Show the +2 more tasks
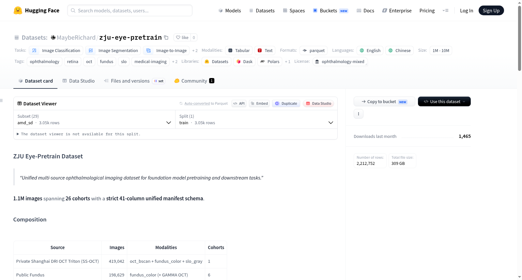The width and height of the screenshot is (522, 280). click(x=195, y=51)
